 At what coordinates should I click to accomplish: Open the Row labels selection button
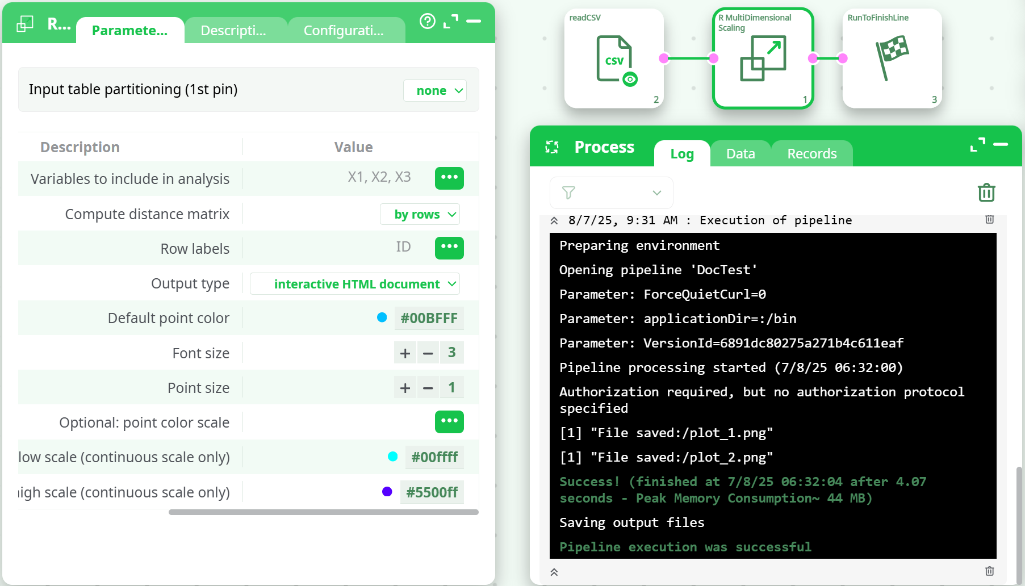449,248
